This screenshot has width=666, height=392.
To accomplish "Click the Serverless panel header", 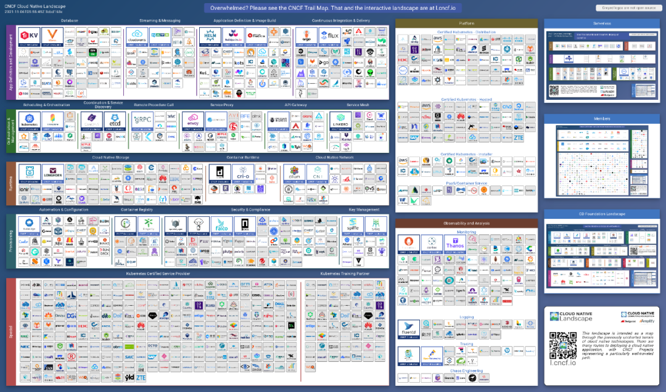I will click(602, 23).
